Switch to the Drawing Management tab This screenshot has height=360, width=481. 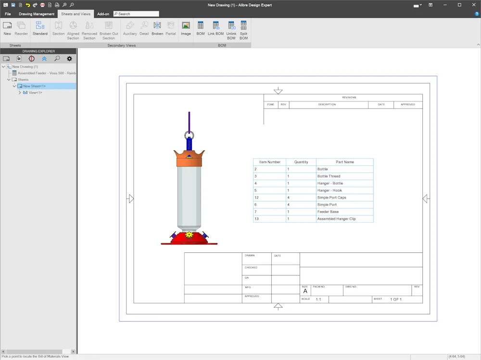point(37,14)
